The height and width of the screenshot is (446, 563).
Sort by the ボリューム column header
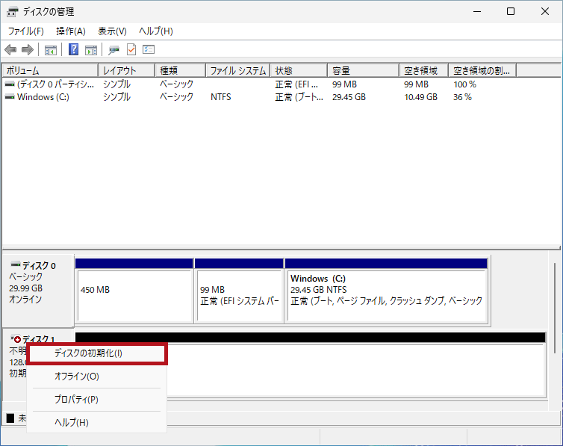(49, 71)
